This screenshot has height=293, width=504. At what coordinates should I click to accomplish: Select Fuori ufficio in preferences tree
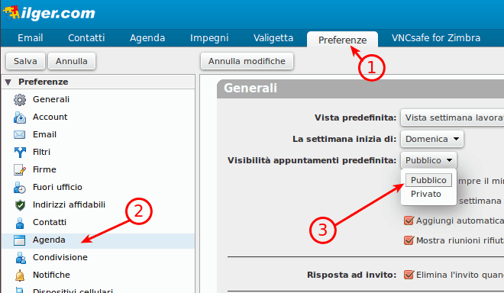[98, 187]
